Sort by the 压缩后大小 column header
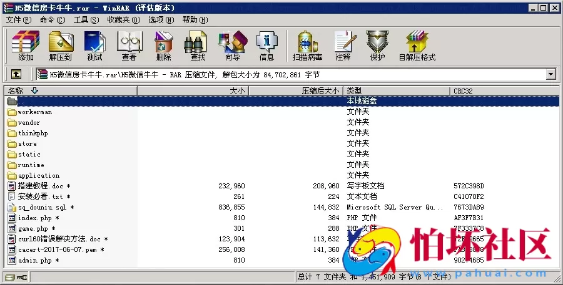 pos(297,91)
